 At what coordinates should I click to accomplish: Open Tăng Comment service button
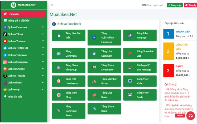point(69,53)
